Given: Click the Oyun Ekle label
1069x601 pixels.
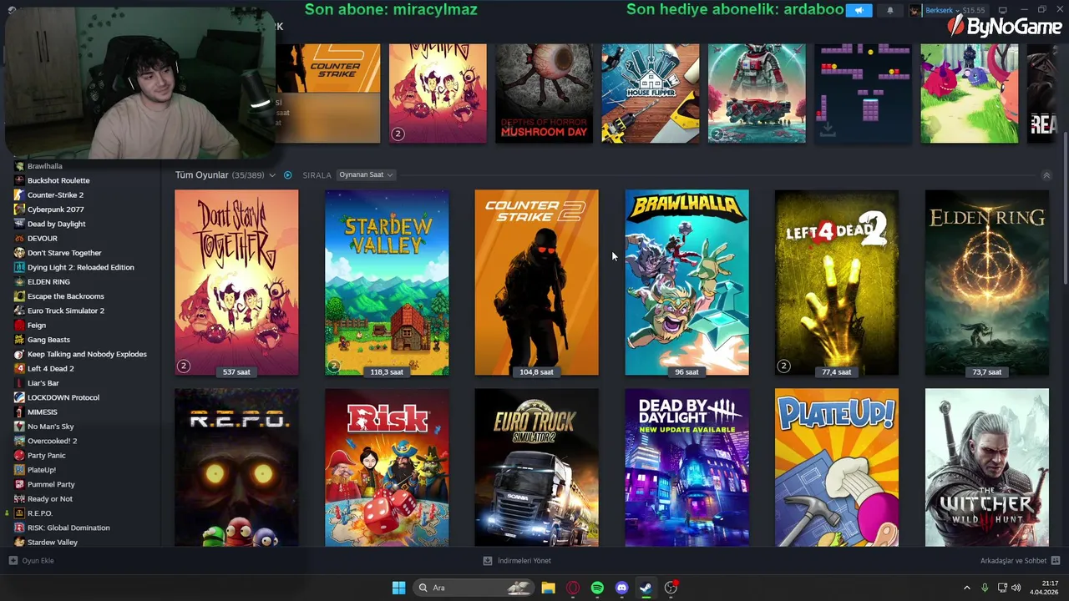Looking at the screenshot, I should coord(38,561).
